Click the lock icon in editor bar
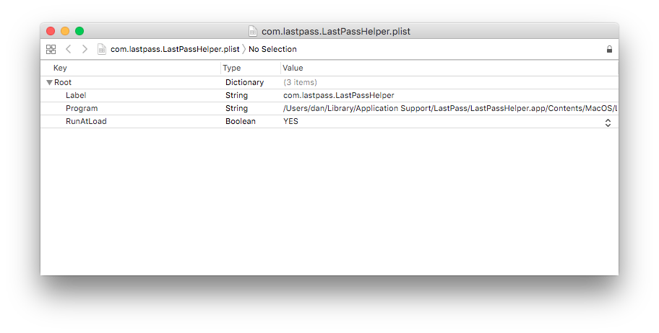This screenshot has height=333, width=659. [609, 49]
